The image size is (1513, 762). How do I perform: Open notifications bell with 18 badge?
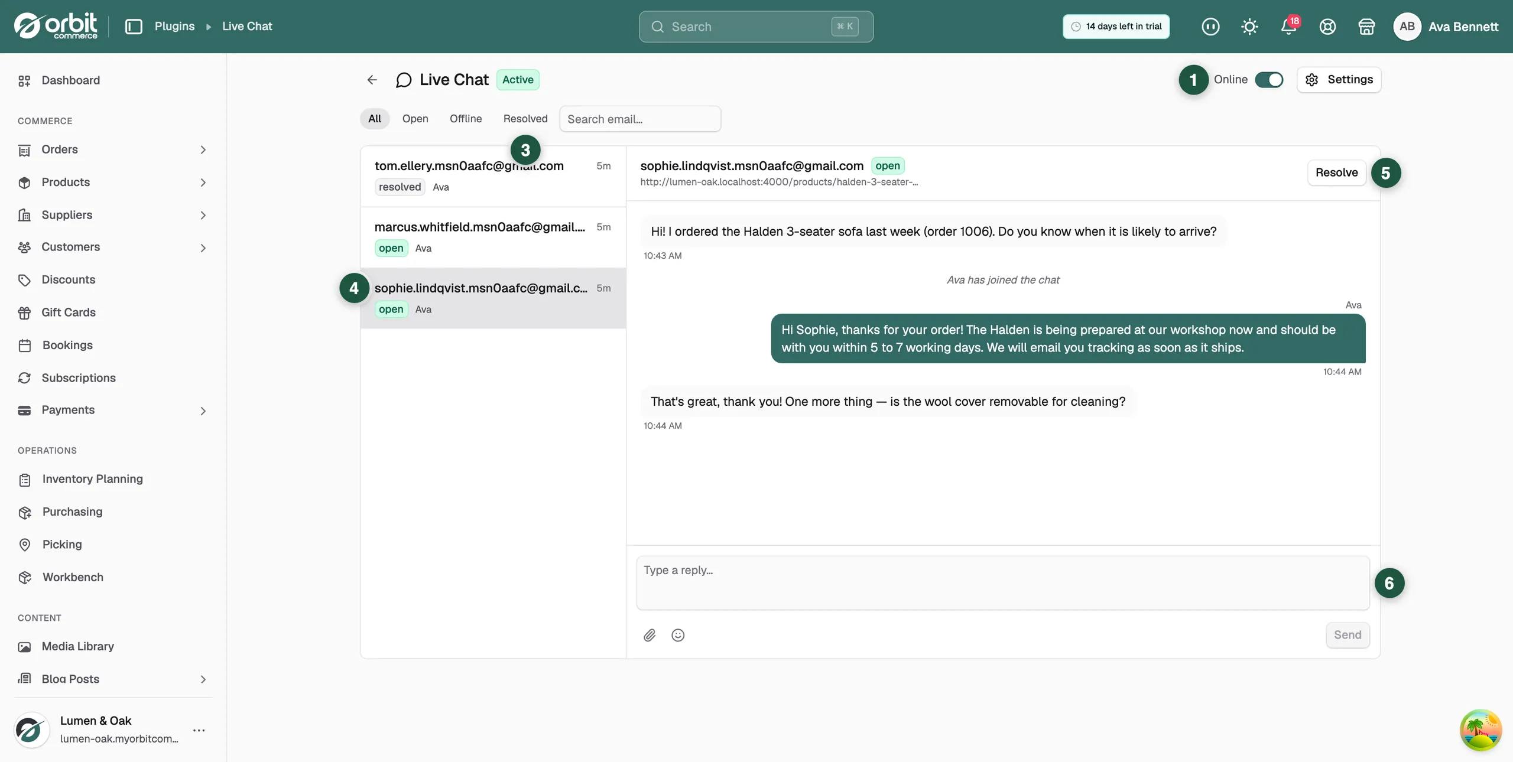click(1289, 27)
